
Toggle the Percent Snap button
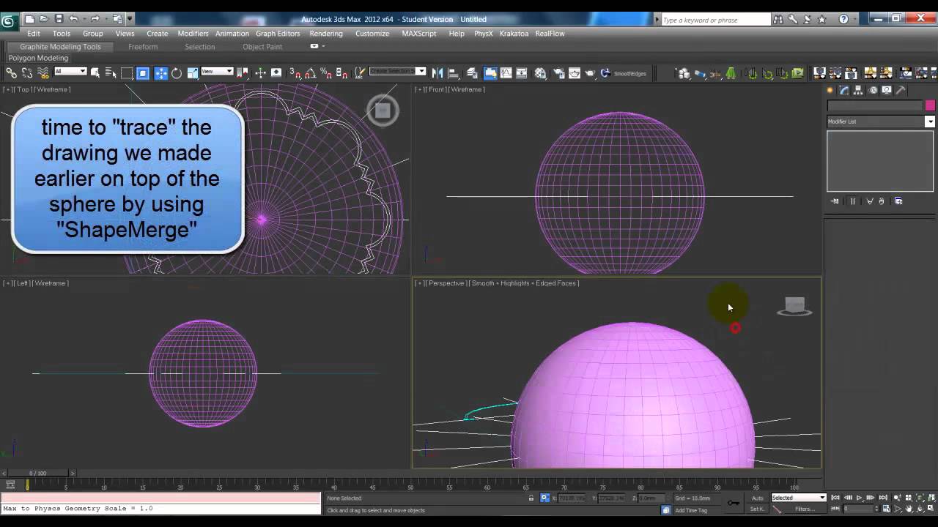(x=326, y=72)
